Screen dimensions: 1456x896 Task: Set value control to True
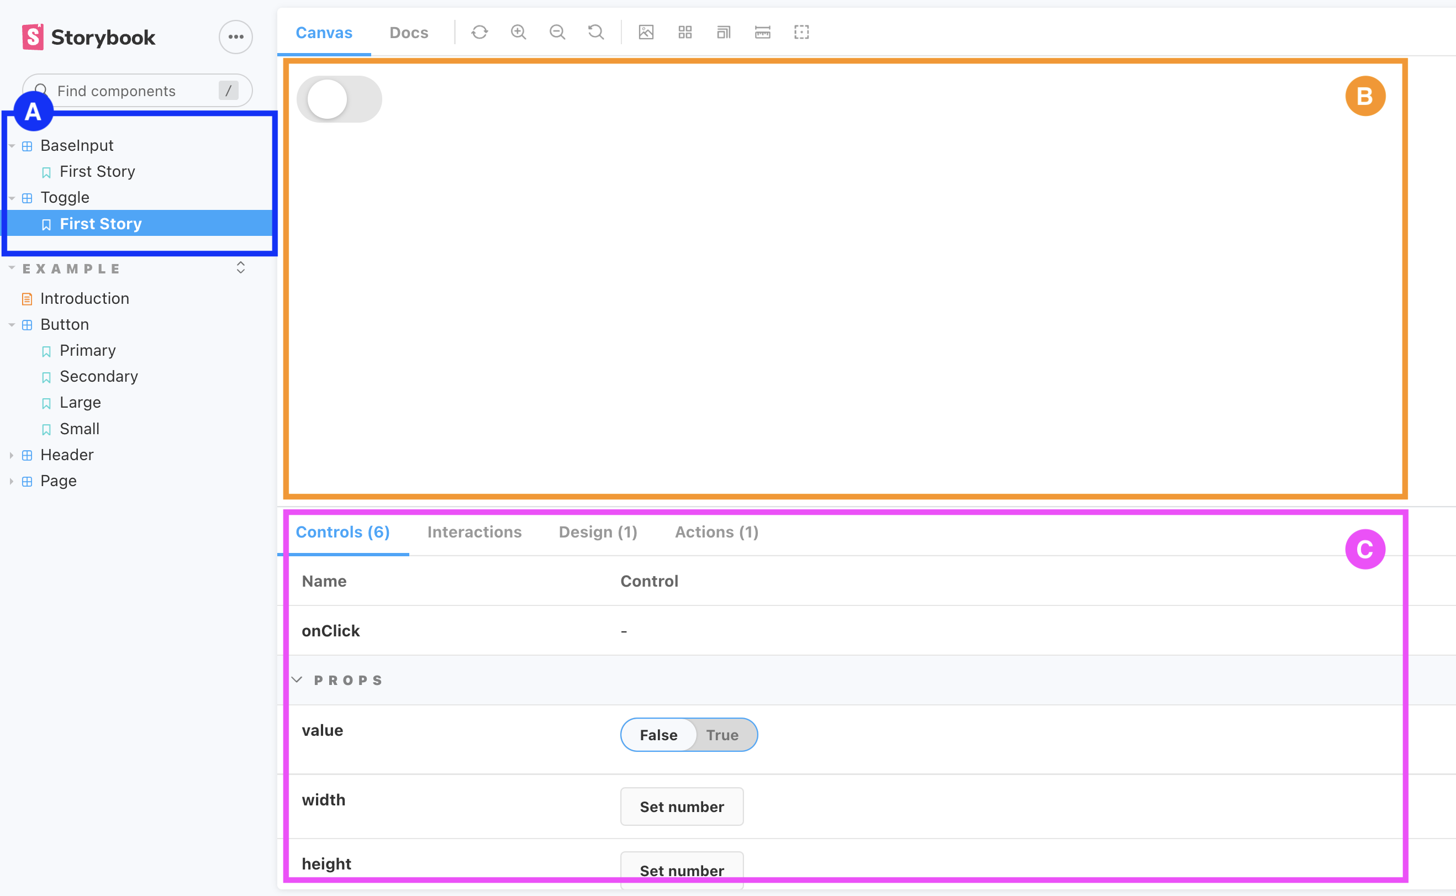point(721,735)
